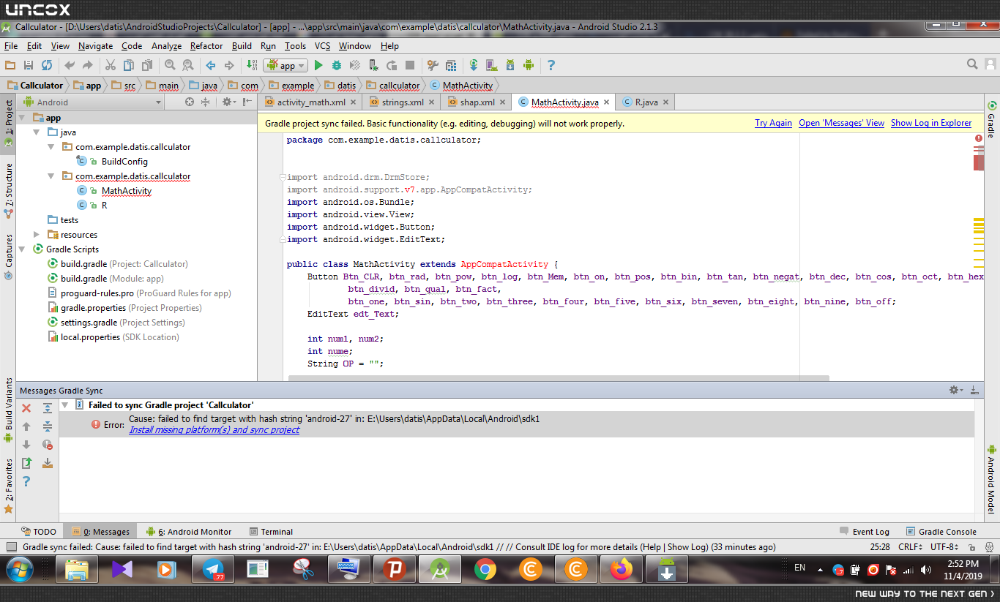1000x602 pixels.
Task: Switch to the strings.xml tab
Action: (x=403, y=102)
